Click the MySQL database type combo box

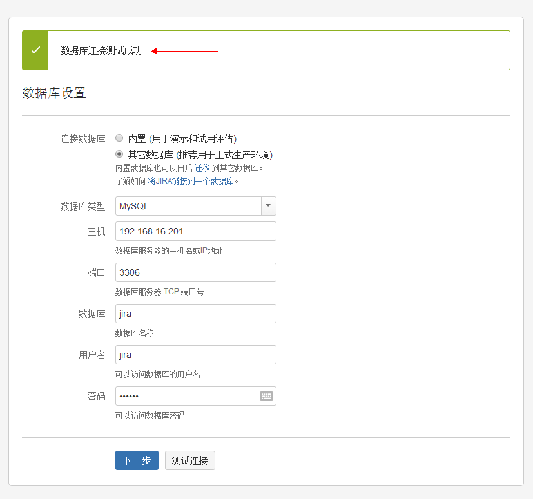click(x=196, y=206)
